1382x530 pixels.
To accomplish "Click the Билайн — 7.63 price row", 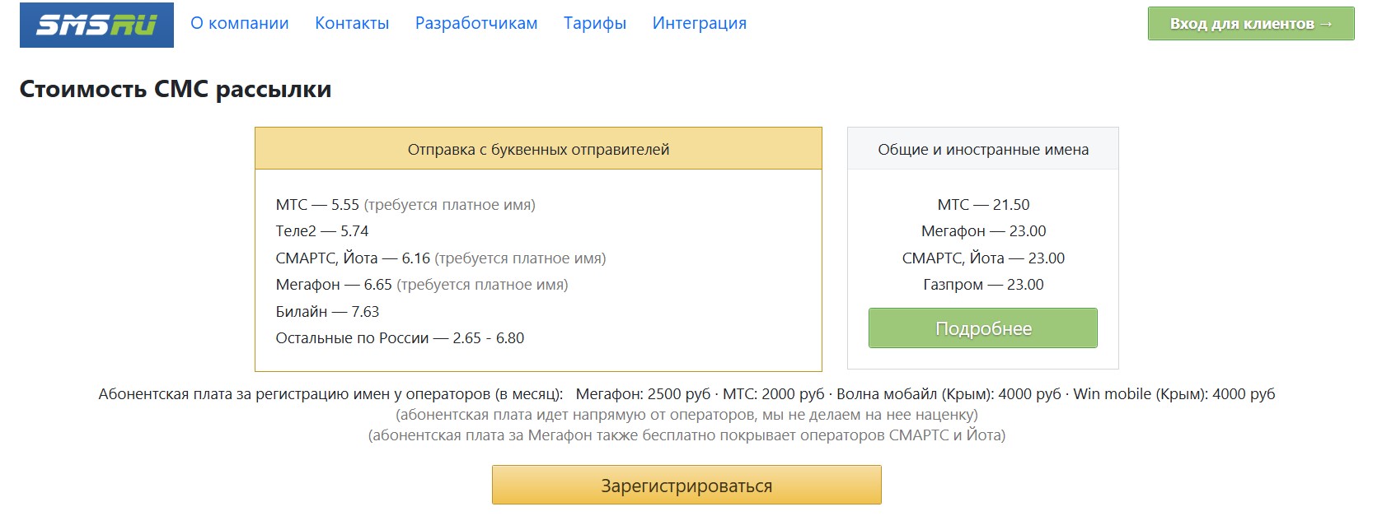I will click(x=327, y=312).
